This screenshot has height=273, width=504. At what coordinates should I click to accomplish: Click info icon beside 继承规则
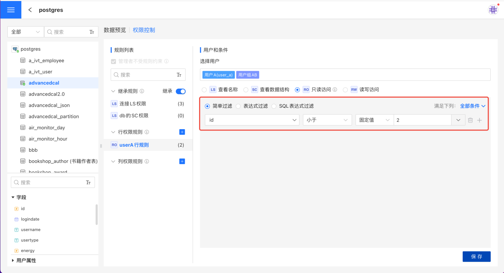tap(142, 91)
